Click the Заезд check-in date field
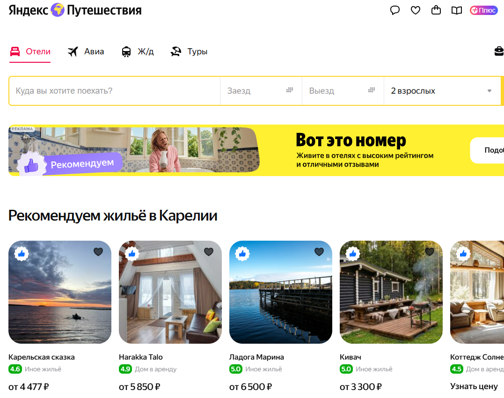 (x=261, y=91)
